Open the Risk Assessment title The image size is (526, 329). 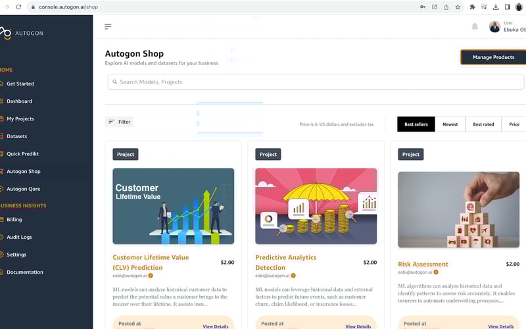(423, 265)
